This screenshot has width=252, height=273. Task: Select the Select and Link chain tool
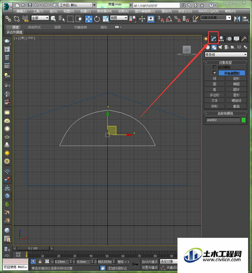pyautogui.click(x=8, y=19)
